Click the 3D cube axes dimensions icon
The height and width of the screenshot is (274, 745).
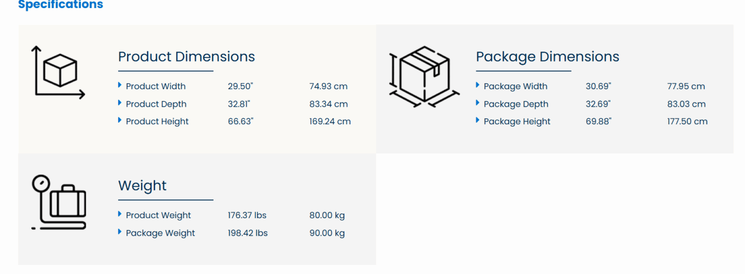[x=59, y=73]
